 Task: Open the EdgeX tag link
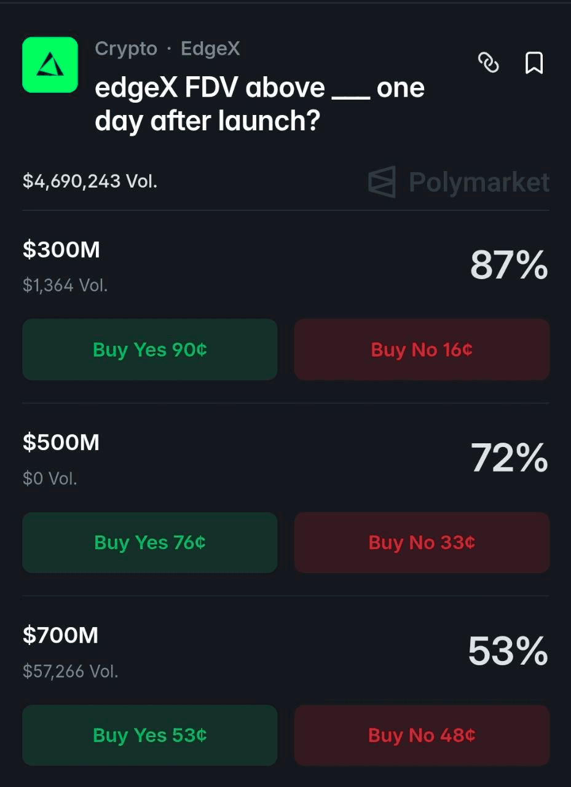(210, 49)
